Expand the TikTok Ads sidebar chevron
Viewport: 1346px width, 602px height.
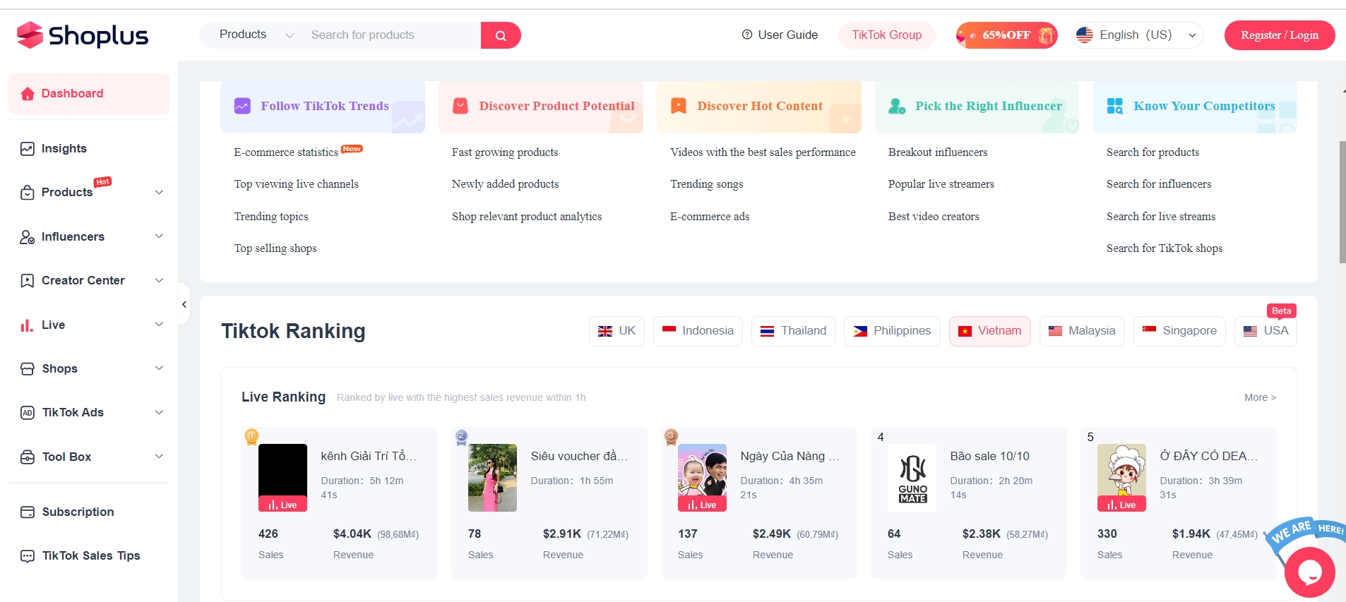tap(159, 412)
